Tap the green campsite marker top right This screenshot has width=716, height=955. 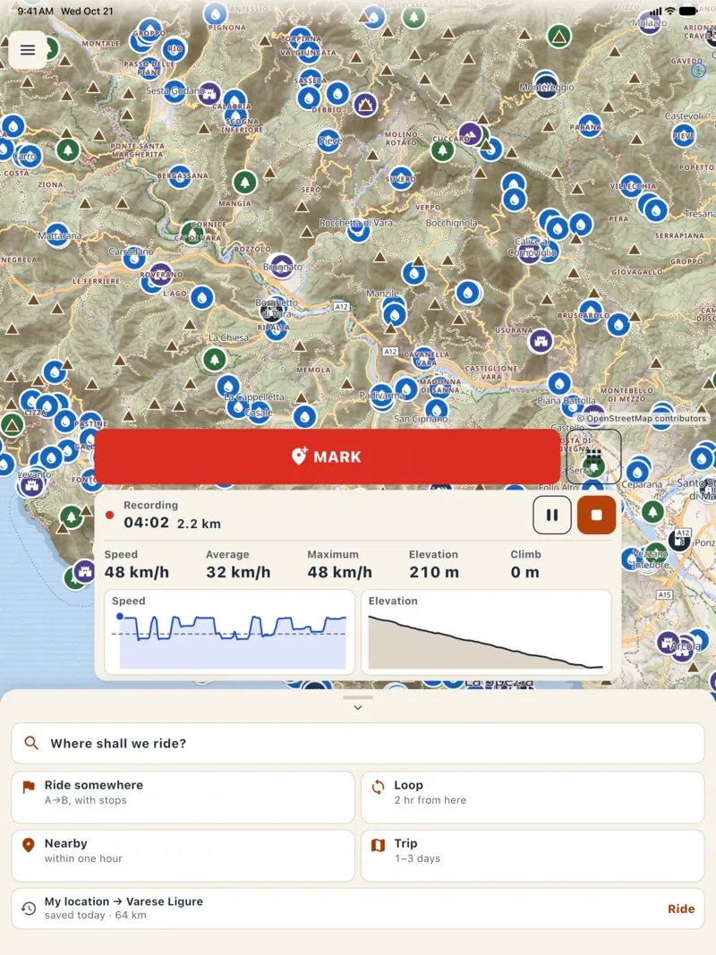(x=558, y=37)
